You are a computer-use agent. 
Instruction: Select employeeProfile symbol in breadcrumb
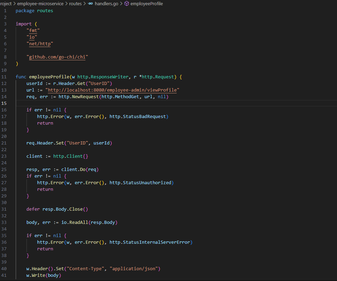coord(147,3)
